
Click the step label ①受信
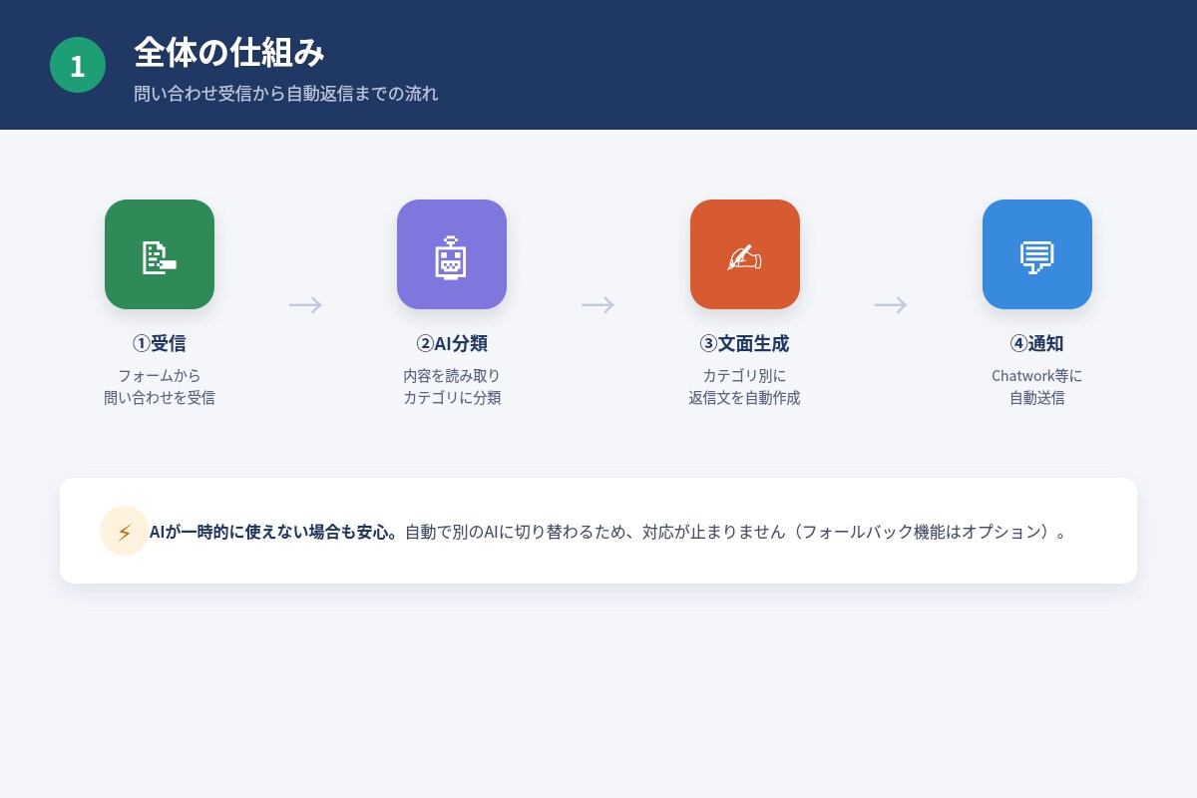pyautogui.click(x=160, y=343)
